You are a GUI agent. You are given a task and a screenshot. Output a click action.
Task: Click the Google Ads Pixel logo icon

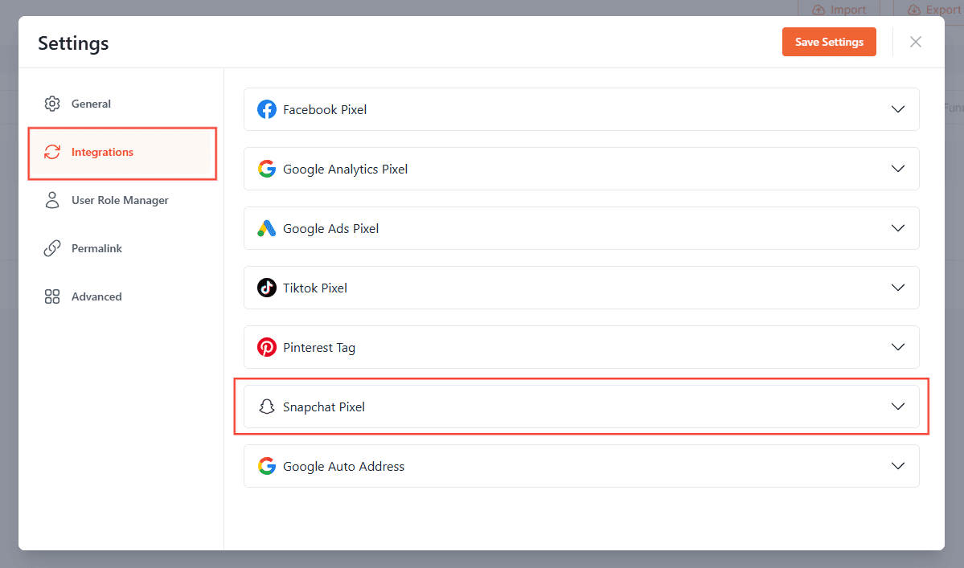[x=267, y=228]
